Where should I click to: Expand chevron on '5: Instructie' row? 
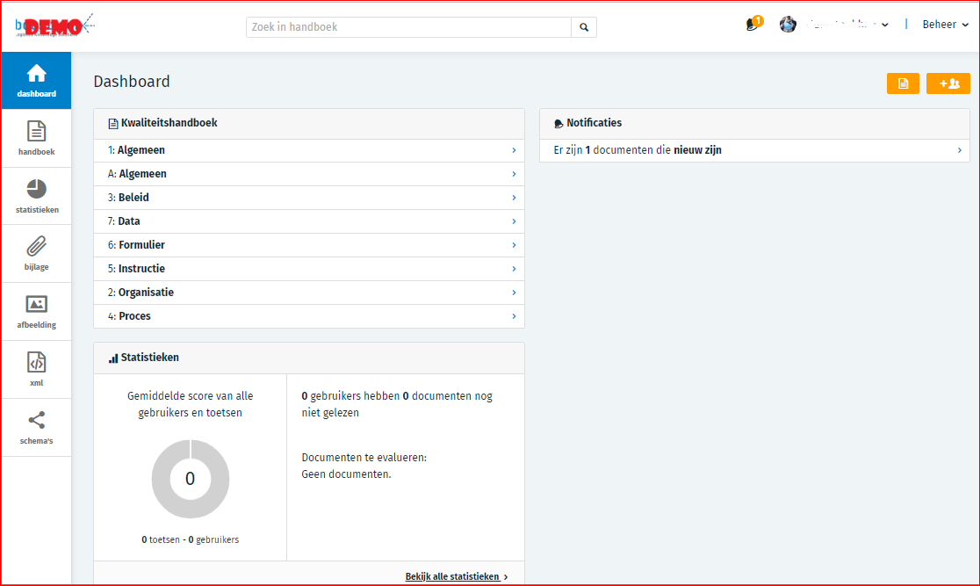click(514, 269)
